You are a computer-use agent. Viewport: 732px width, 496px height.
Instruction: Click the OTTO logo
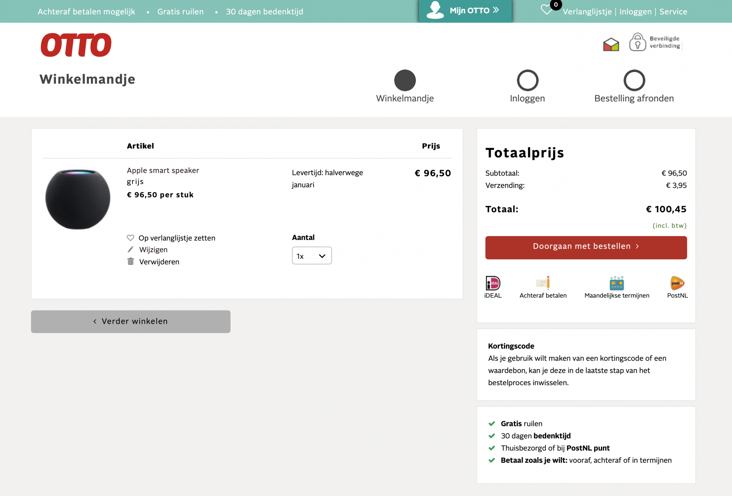(x=76, y=45)
